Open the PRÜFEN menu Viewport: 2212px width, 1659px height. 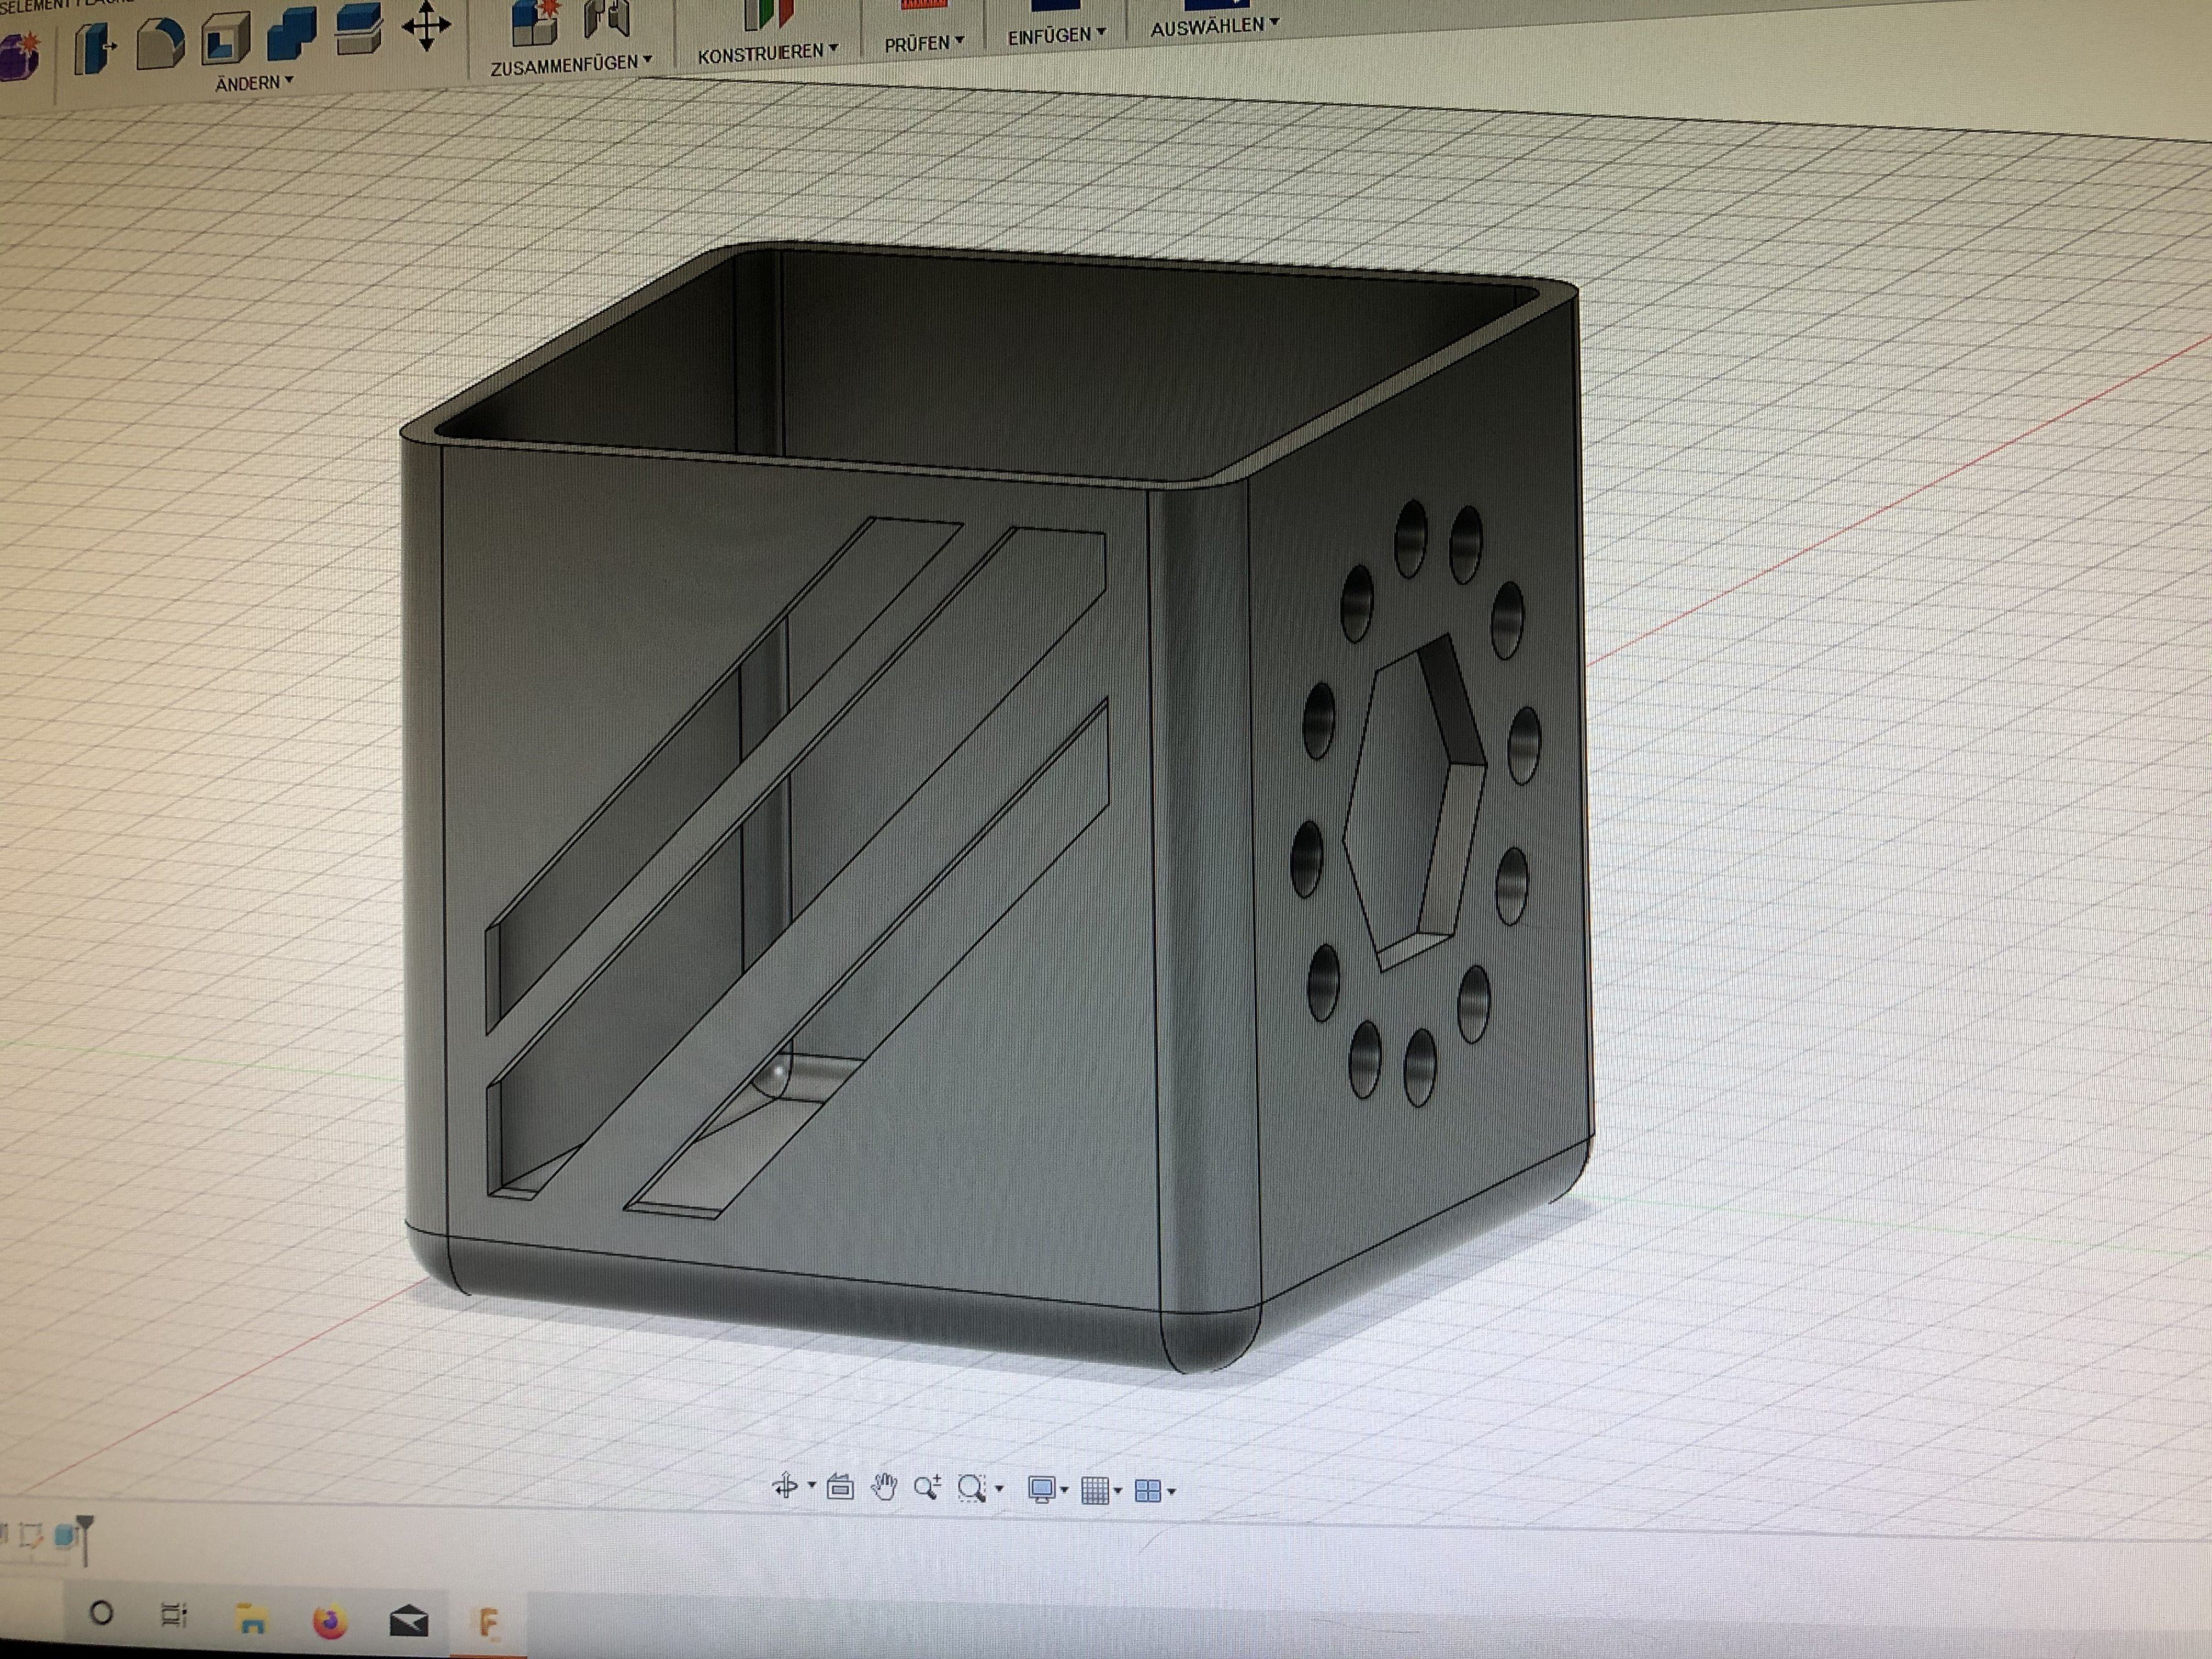coord(923,43)
